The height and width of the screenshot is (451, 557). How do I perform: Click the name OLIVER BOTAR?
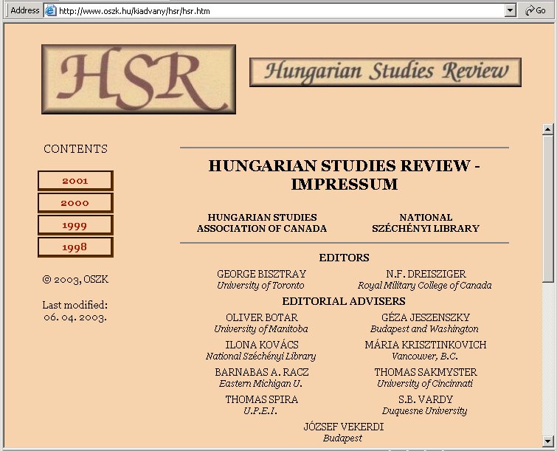[262, 317]
